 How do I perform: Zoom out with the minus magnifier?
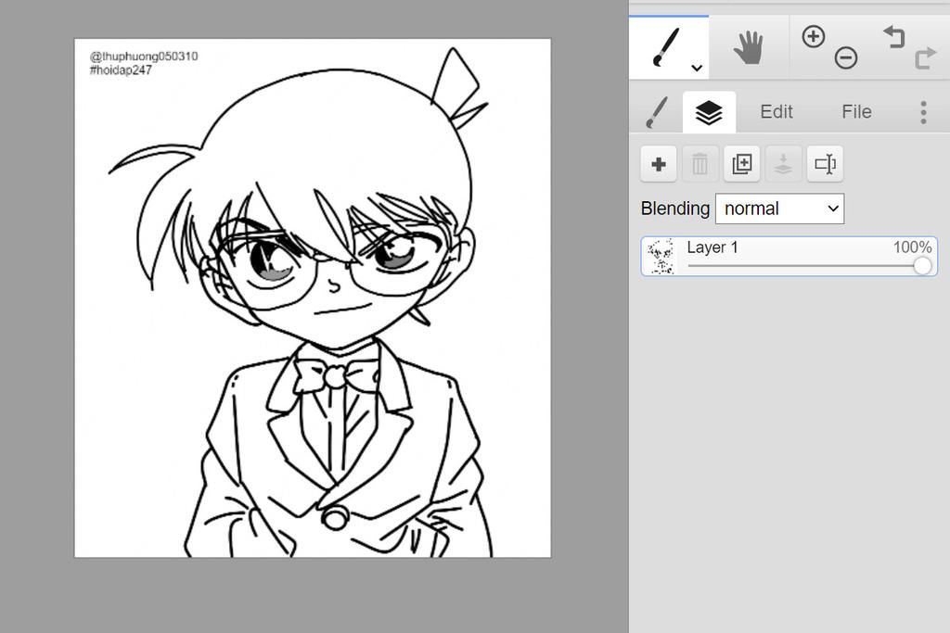[846, 58]
